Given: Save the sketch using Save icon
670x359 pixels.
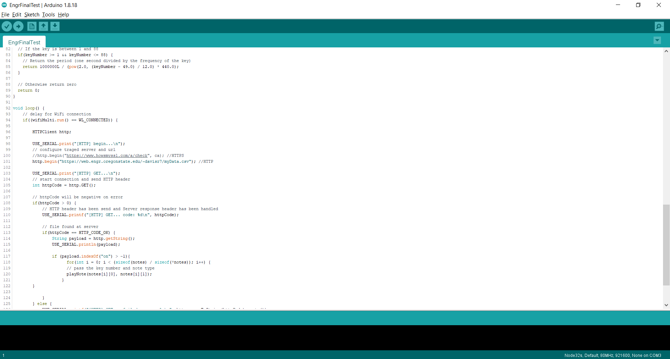Looking at the screenshot, I should click(x=55, y=26).
